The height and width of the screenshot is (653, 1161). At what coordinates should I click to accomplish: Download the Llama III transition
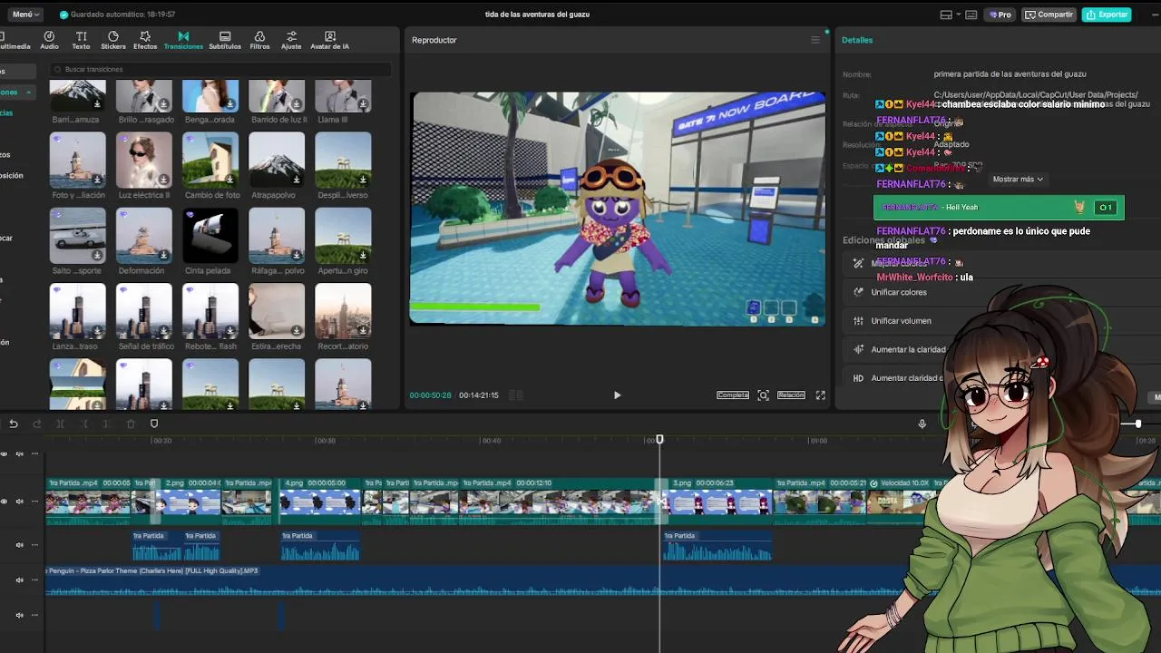coord(363,104)
